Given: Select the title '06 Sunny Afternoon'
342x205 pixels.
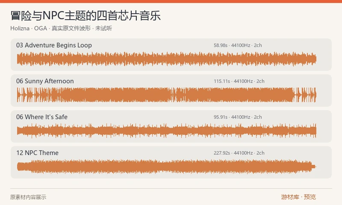Looking at the screenshot, I should 45,81.
